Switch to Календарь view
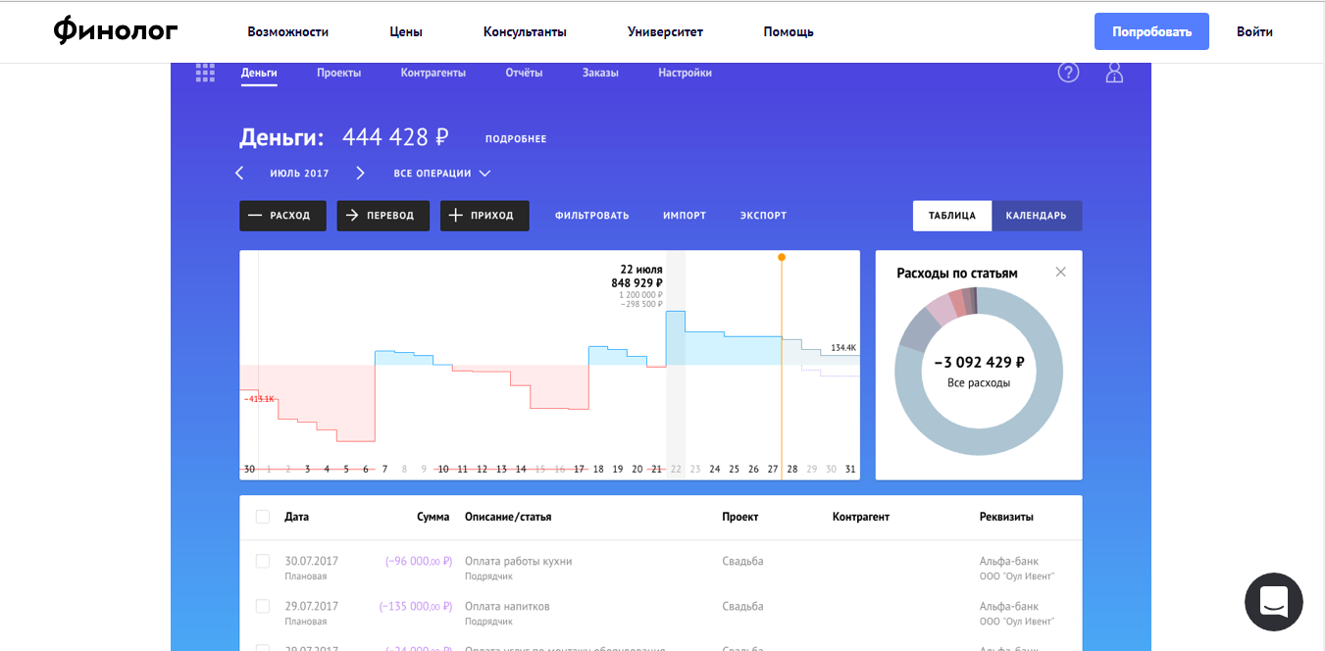The height and width of the screenshot is (651, 1325). pos(1037,216)
